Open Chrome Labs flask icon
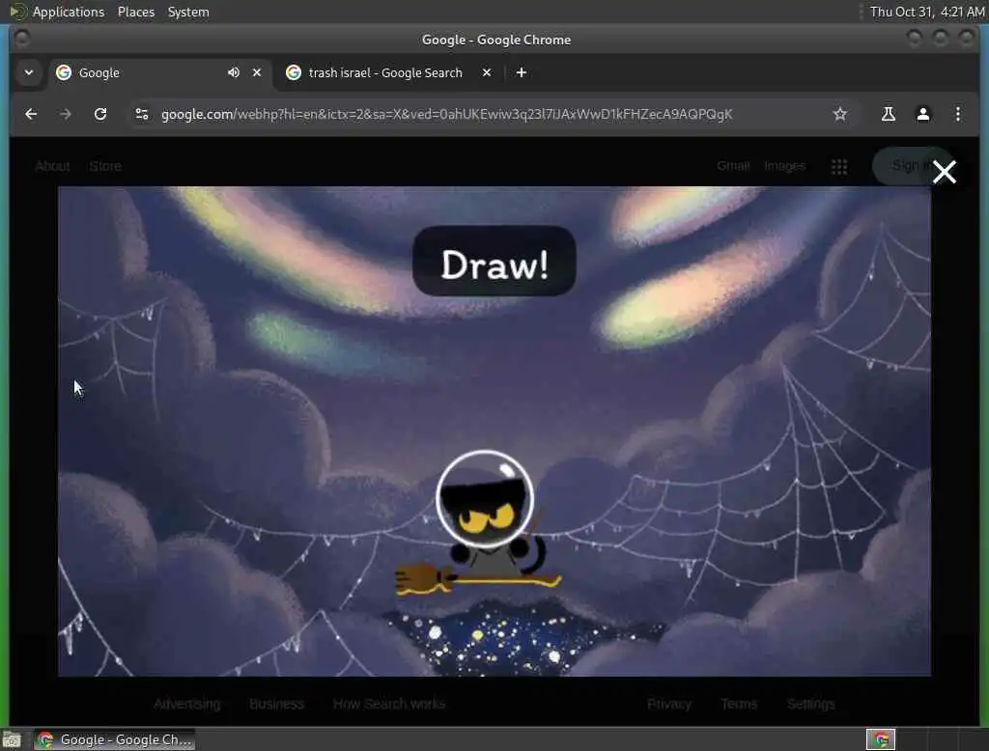This screenshot has height=751, width=989. (x=889, y=114)
